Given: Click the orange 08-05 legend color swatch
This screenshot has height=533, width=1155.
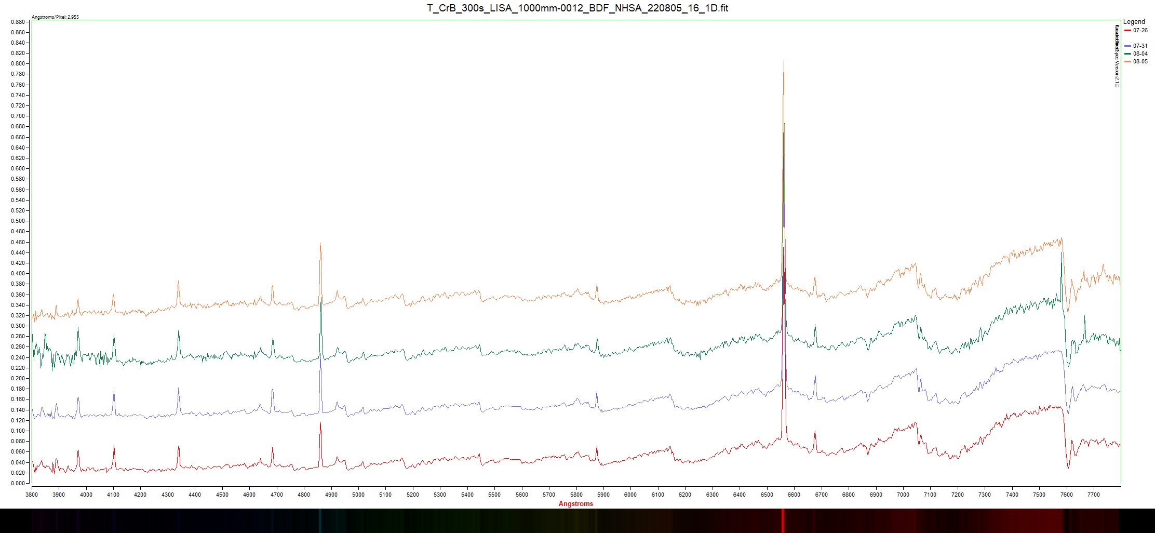Looking at the screenshot, I should coord(1127,62).
